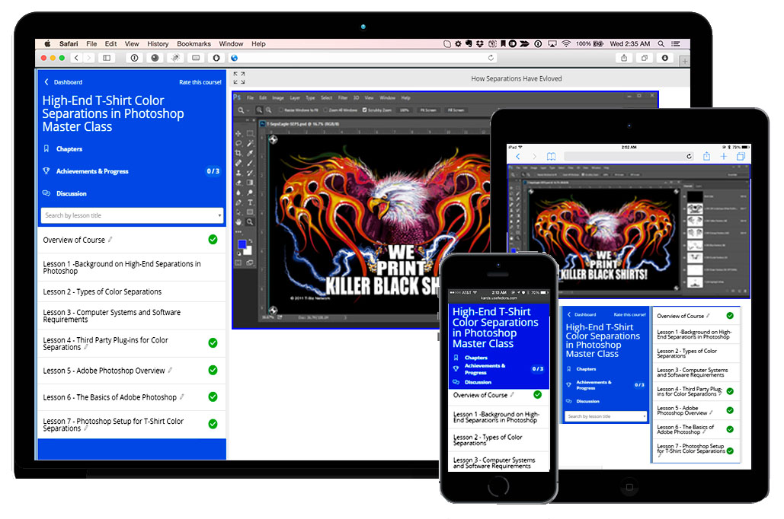Click the Zoom Out icon in options bar
Viewport: 784px width, 519px height.
pos(269,110)
